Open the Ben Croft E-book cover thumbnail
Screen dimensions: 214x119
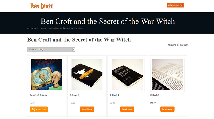(47, 75)
